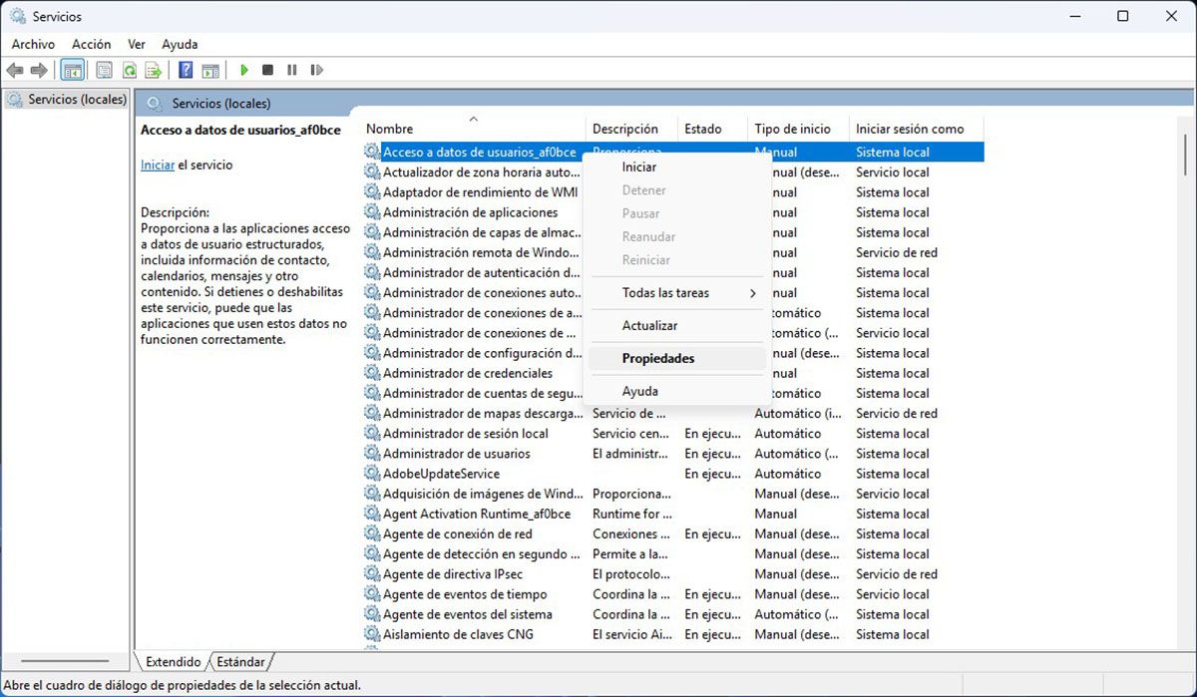Click the gear icon beside Administrador de usuarios
1197x697 pixels.
[372, 454]
